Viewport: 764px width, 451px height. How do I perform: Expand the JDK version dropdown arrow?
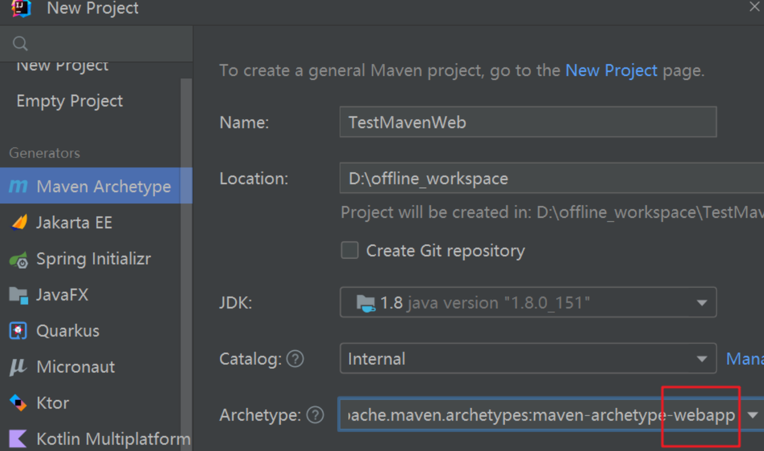702,303
